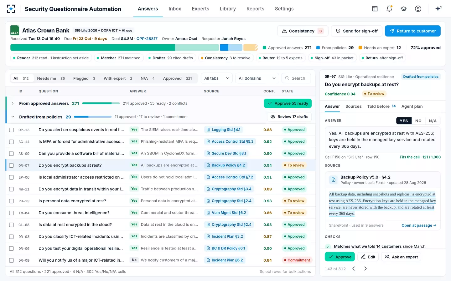Tick the DR-09 row checkbox

click(12, 260)
